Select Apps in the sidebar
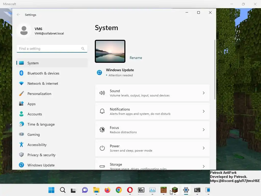Viewport: 261px width, 196px height. pos(52,104)
